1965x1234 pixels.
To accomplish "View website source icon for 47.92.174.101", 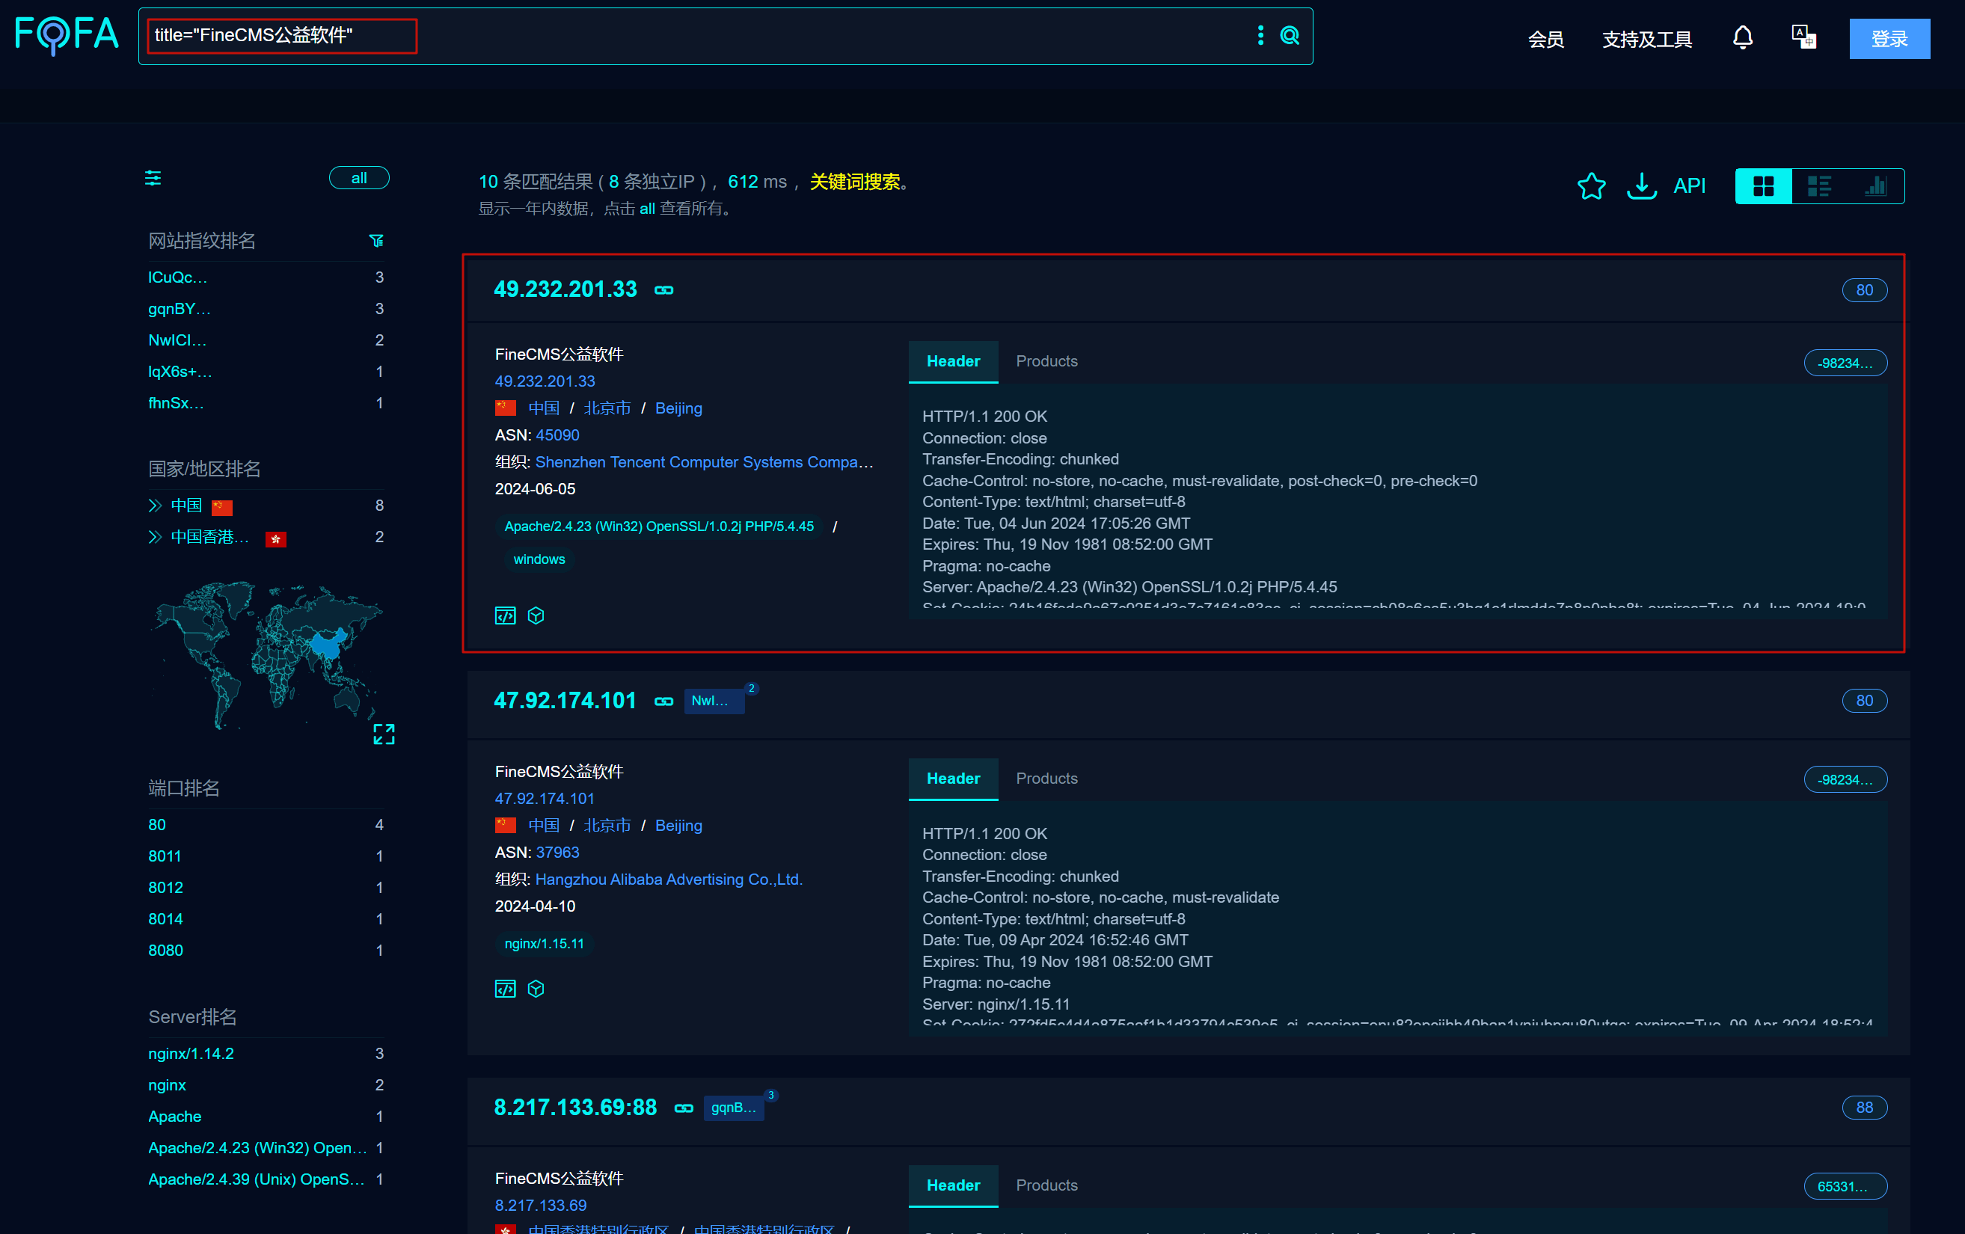I will 505,989.
